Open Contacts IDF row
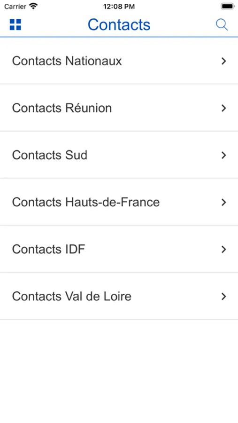238x423 pixels. [x=119, y=249]
